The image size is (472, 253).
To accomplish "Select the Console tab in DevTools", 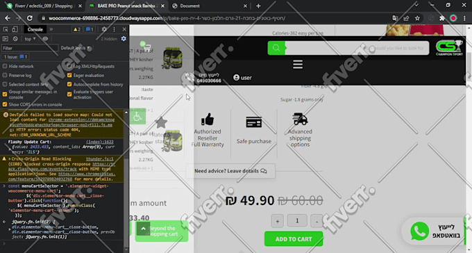I will 35,29.
